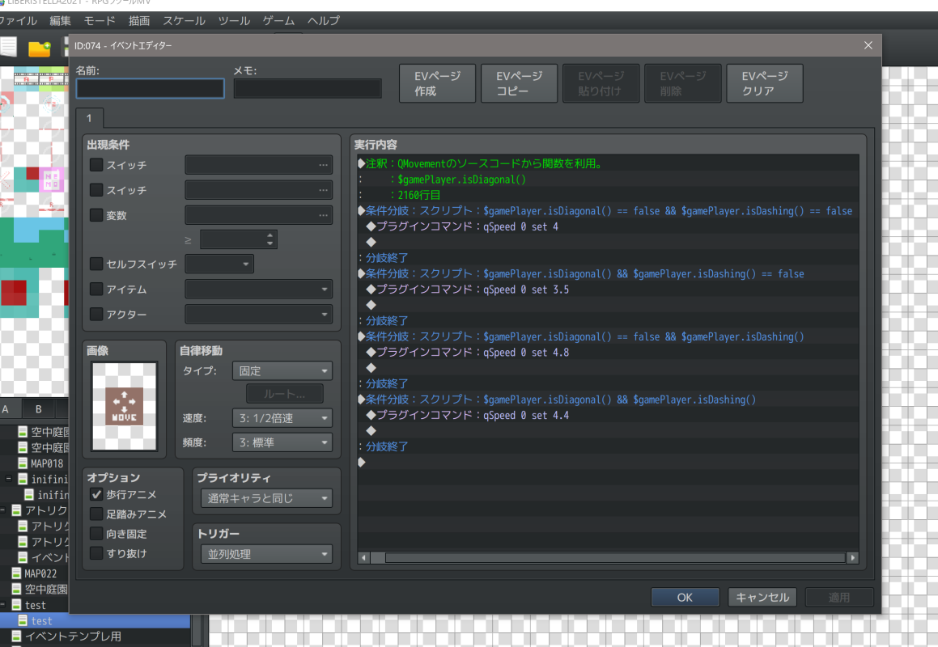Open the トリガー dropdown showing 並列処理
The width and height of the screenshot is (938, 647).
(267, 554)
